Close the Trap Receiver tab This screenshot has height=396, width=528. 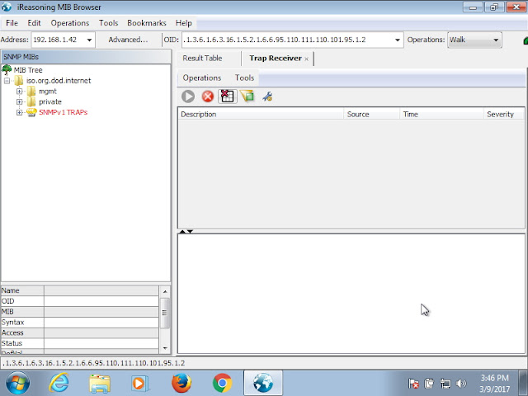306,59
